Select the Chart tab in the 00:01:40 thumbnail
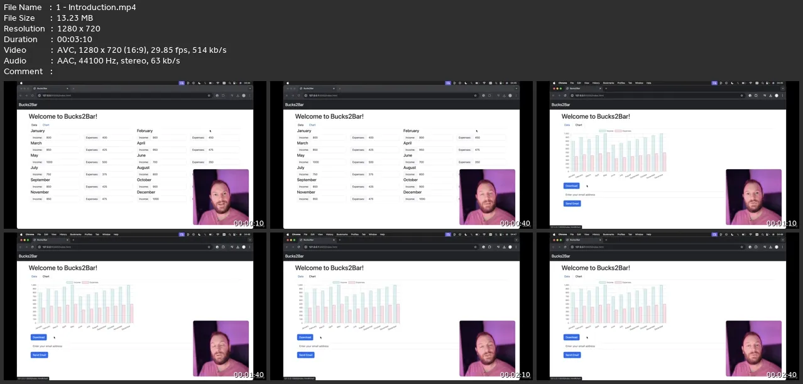803x384 pixels. pyautogui.click(x=46, y=277)
